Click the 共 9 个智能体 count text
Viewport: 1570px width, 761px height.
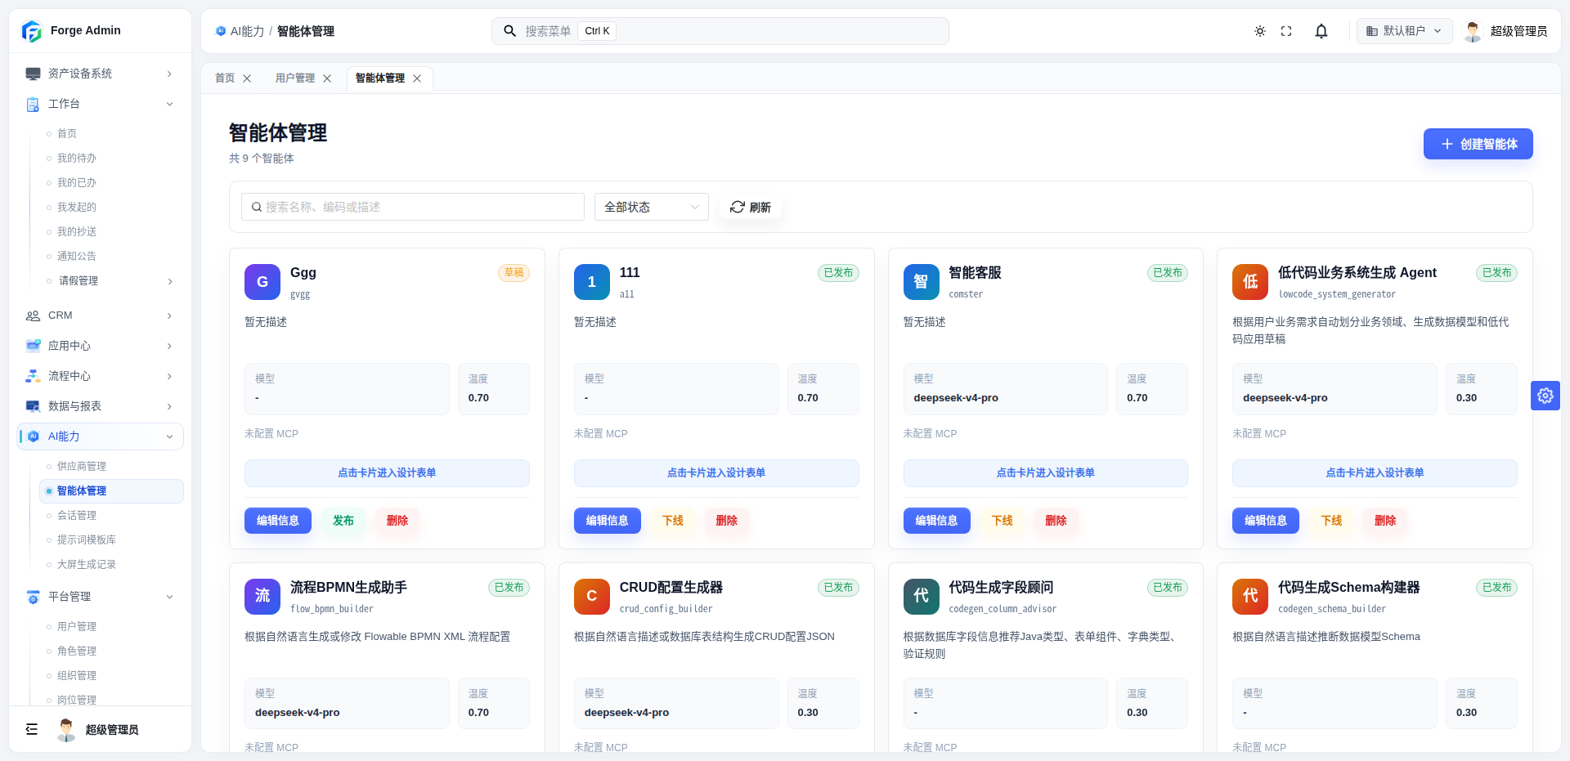[262, 159]
